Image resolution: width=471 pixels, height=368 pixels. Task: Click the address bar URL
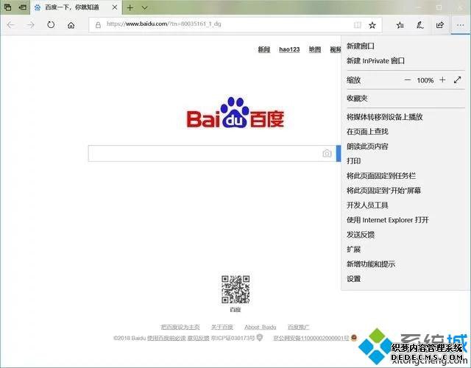click(164, 24)
